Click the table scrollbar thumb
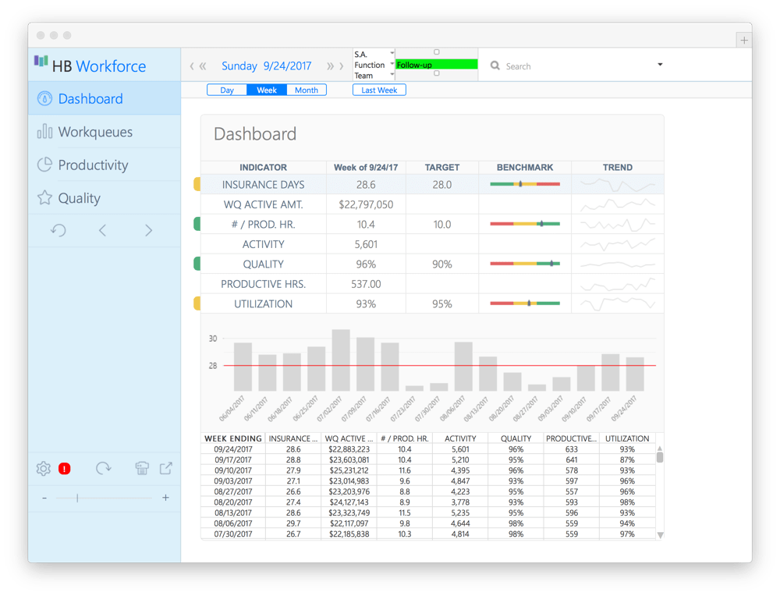 [660, 456]
